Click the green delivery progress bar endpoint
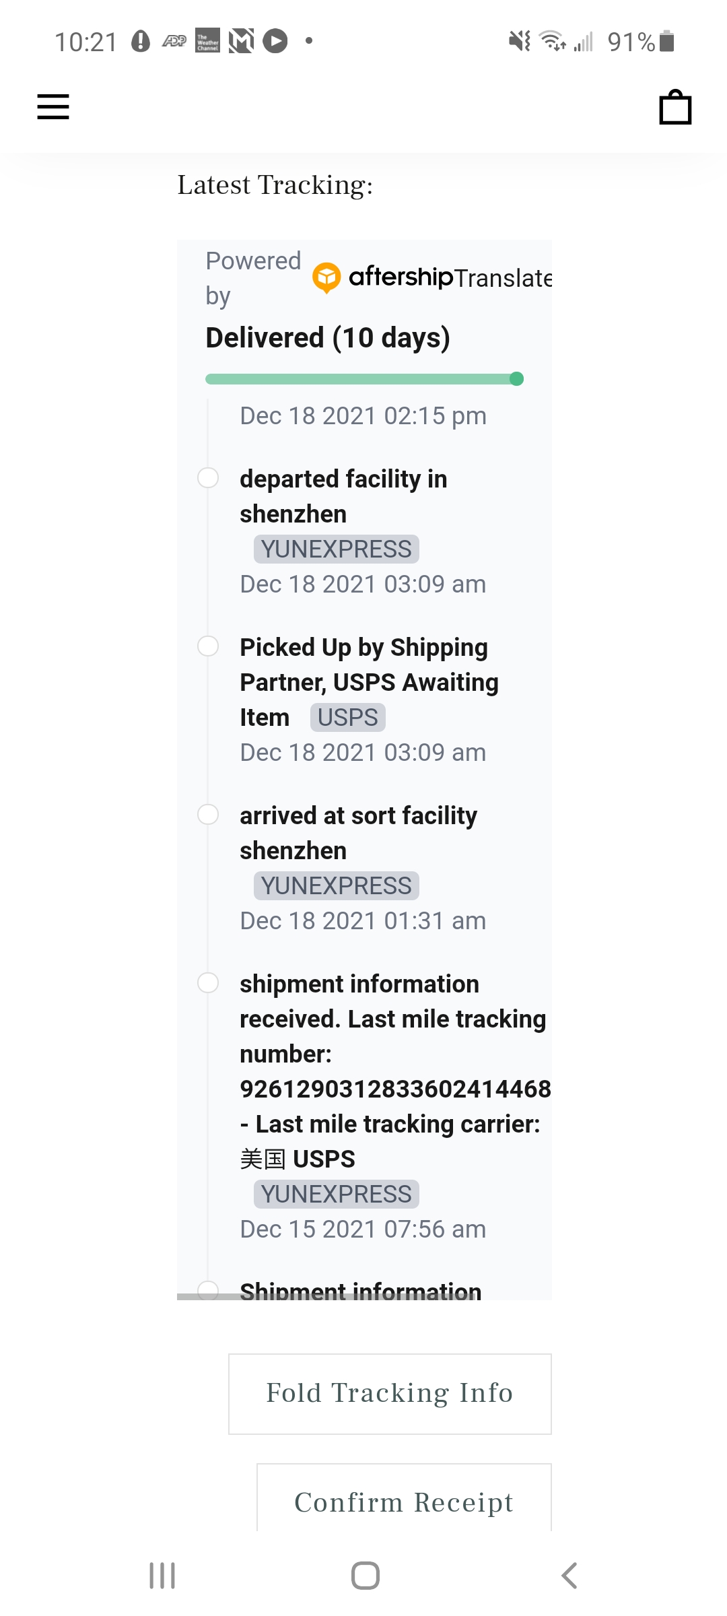The width and height of the screenshot is (727, 1616). [x=517, y=379]
